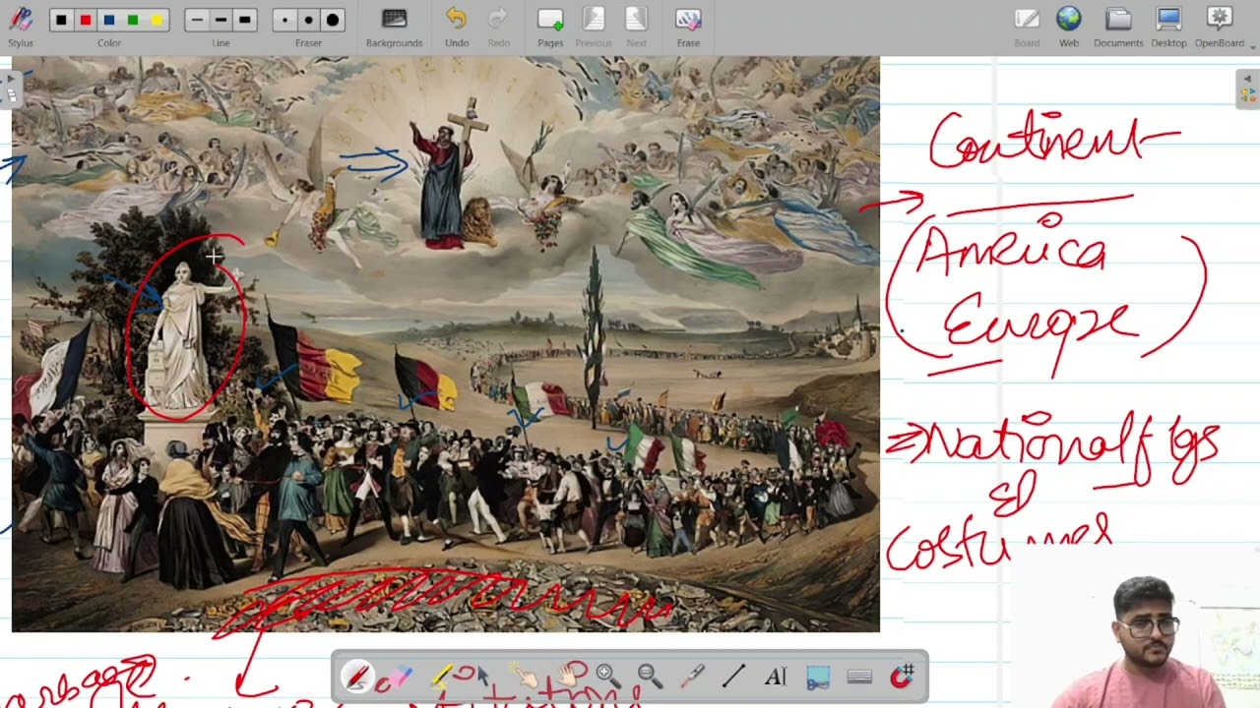Open the Backgrounds chooser
This screenshot has width=1260, height=708.
pos(394,26)
